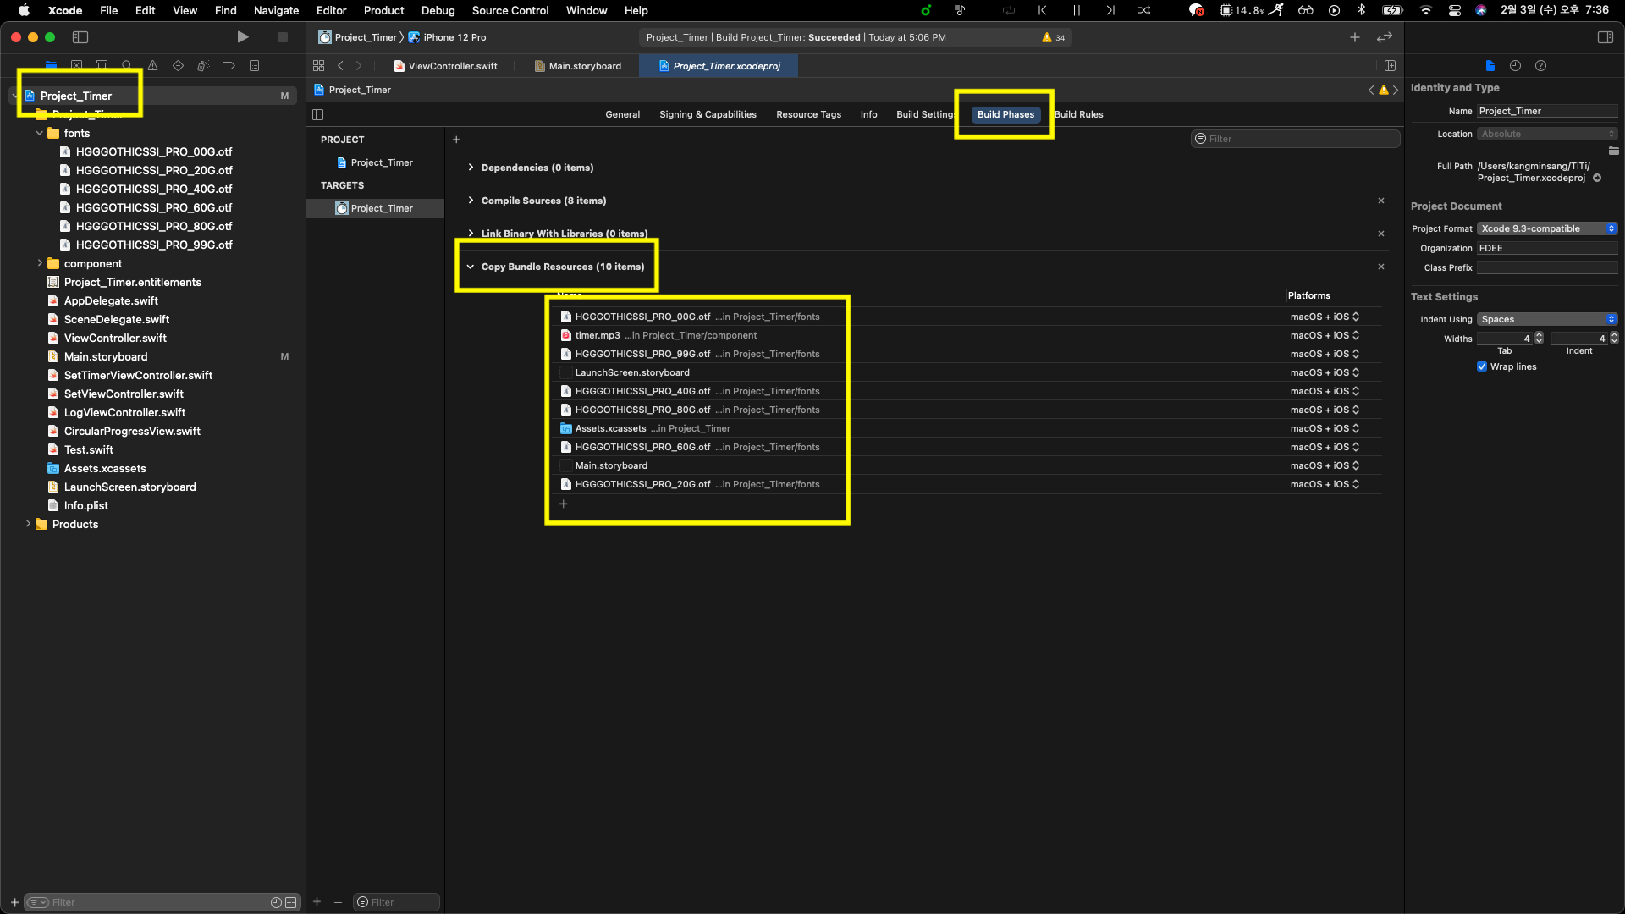Image resolution: width=1625 pixels, height=914 pixels.
Task: Add an editor on the right
Action: coord(1390,66)
